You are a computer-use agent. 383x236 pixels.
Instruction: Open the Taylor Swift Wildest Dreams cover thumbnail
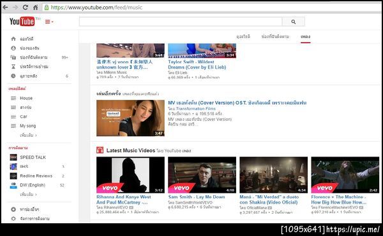point(202,51)
